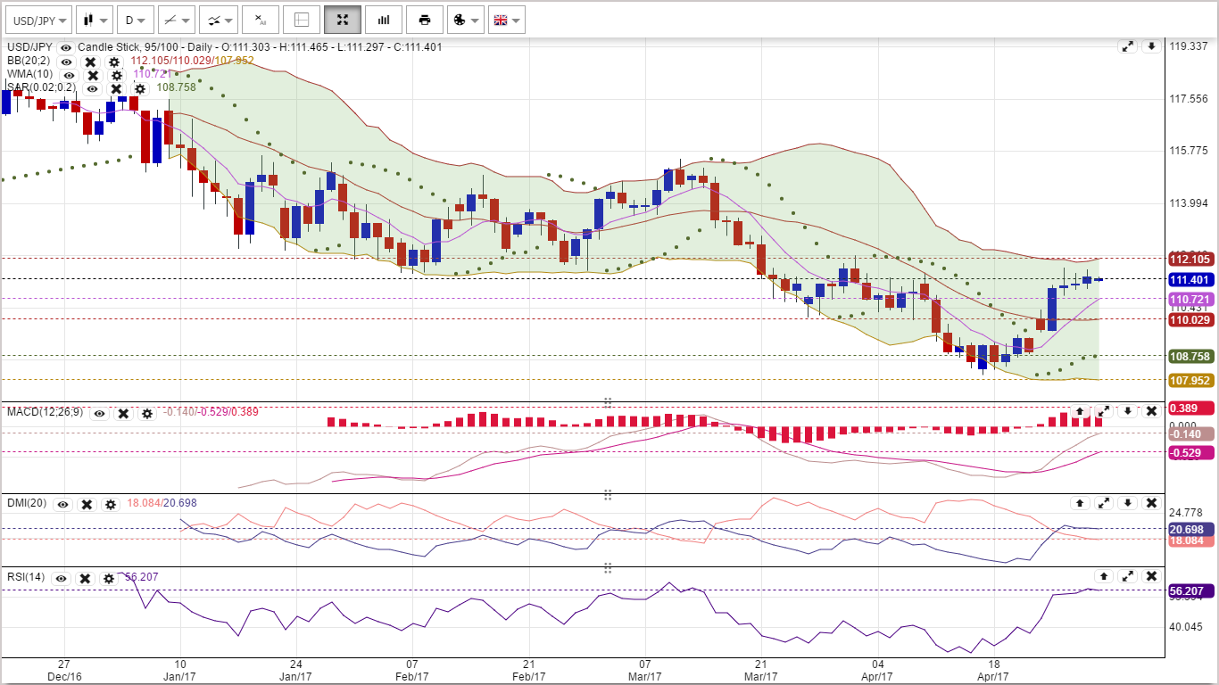Click the 07 Mar/17 date axis label

tap(644, 671)
